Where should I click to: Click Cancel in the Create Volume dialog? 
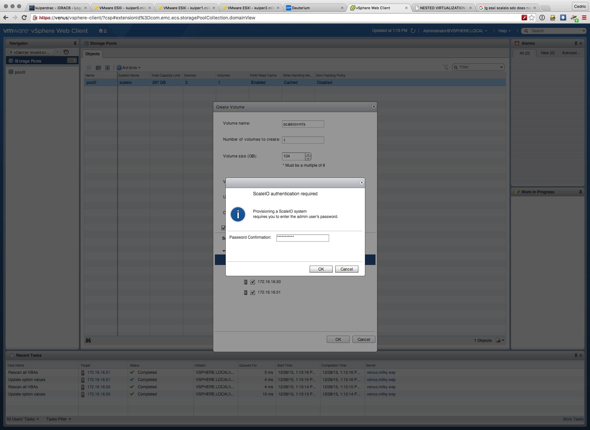[x=364, y=340]
